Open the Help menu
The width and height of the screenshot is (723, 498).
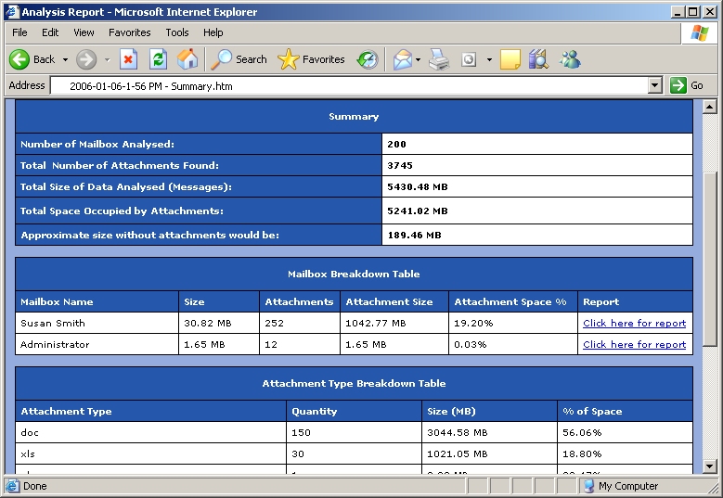[213, 32]
